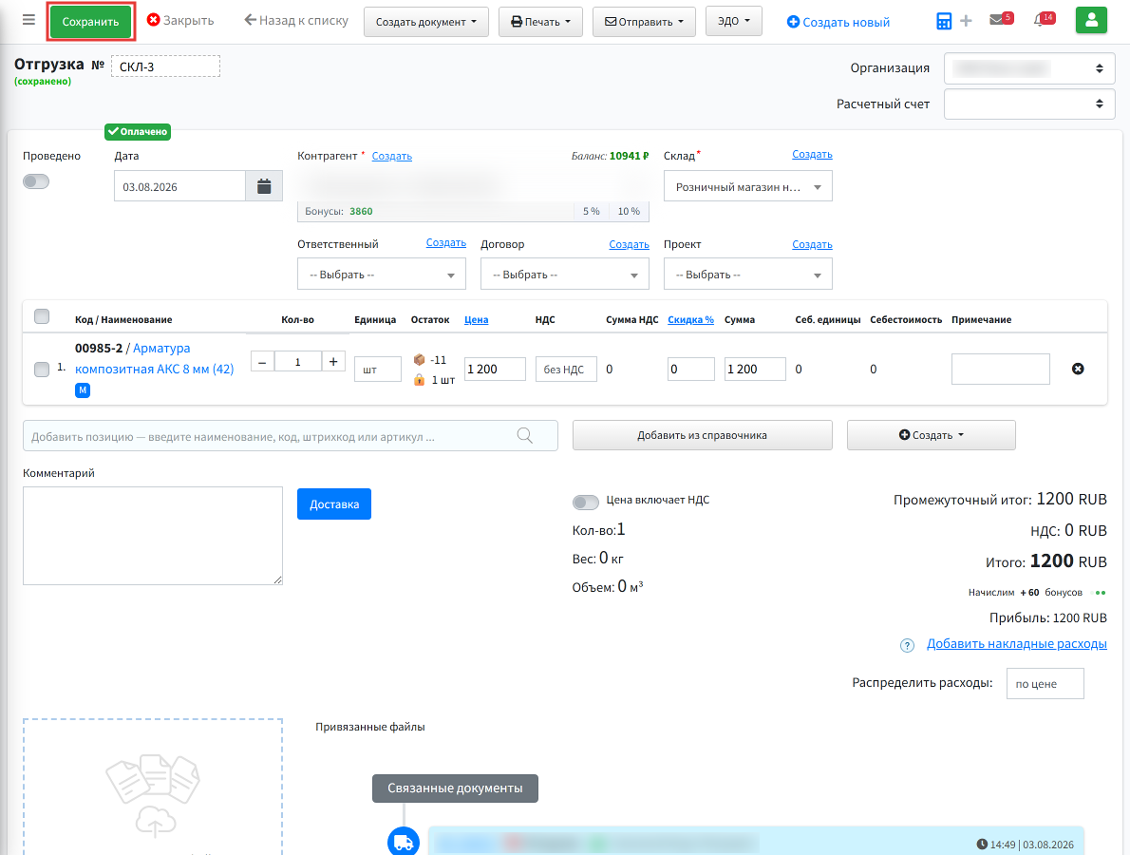The height and width of the screenshot is (855, 1130).
Task: Open the calendar date picker icon
Action: tap(264, 187)
